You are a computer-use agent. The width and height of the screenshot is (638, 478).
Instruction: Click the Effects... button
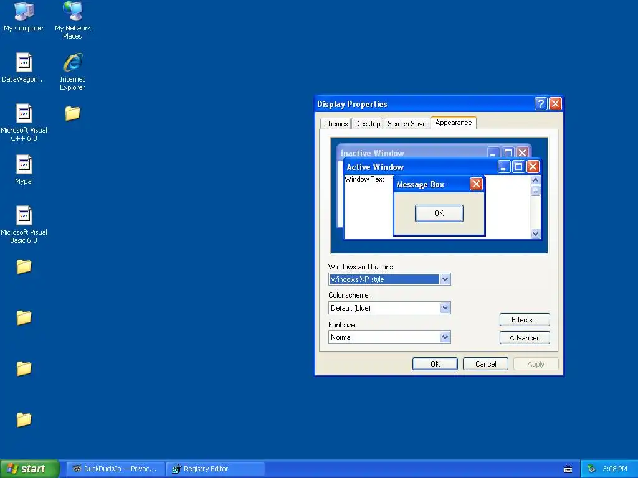point(525,319)
